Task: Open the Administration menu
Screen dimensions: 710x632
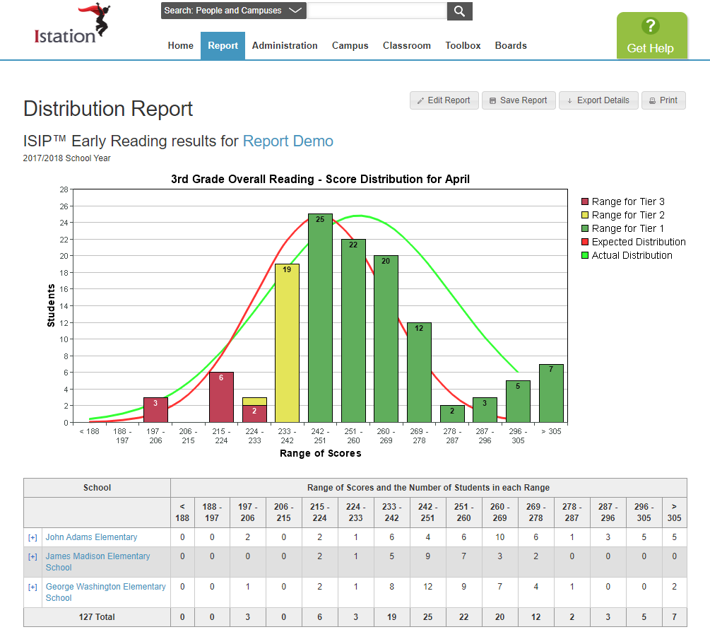Action: (x=285, y=46)
